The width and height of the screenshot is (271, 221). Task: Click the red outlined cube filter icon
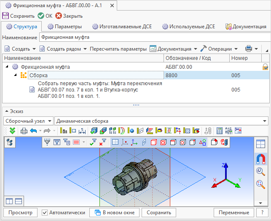[x=153, y=142]
